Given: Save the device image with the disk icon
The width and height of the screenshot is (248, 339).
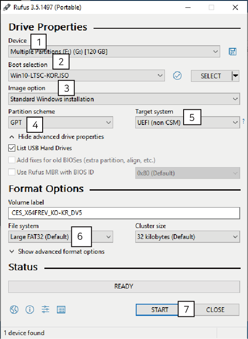Looking at the screenshot, I should pyautogui.click(x=232, y=52).
